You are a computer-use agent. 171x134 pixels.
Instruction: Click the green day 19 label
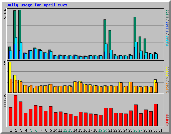click(100, 130)
